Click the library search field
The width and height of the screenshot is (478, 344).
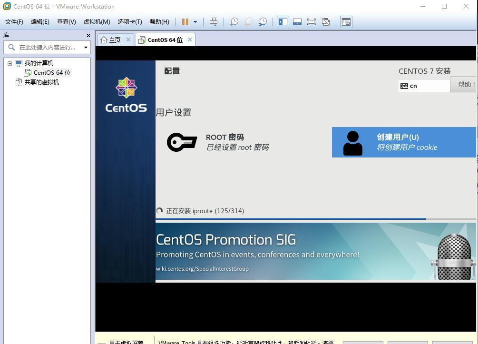[x=47, y=47]
